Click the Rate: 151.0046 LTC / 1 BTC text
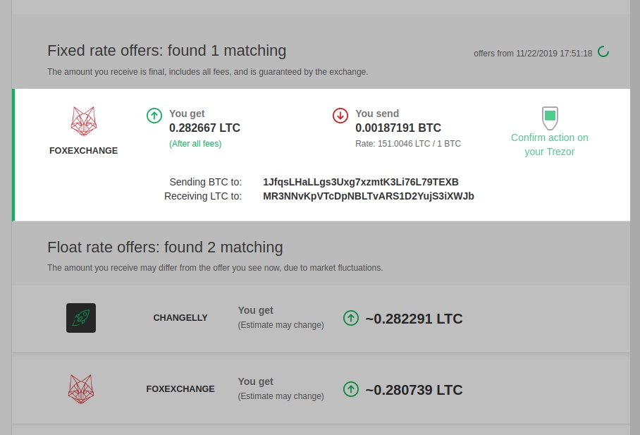The height and width of the screenshot is (435, 640). point(408,144)
